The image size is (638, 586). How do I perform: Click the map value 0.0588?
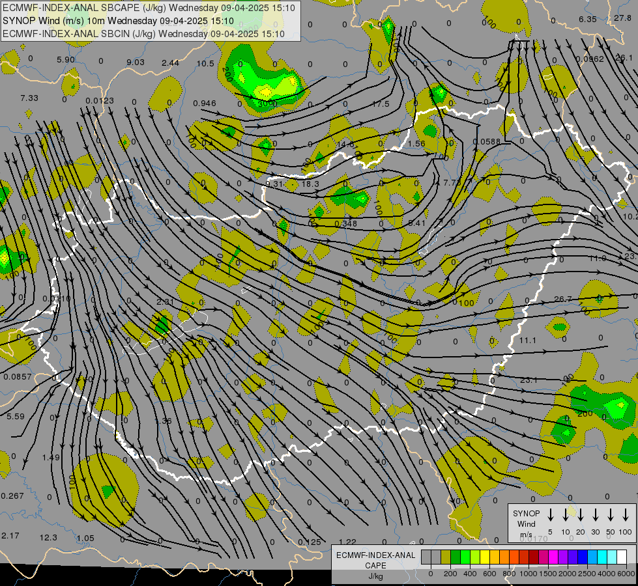pyautogui.click(x=487, y=141)
